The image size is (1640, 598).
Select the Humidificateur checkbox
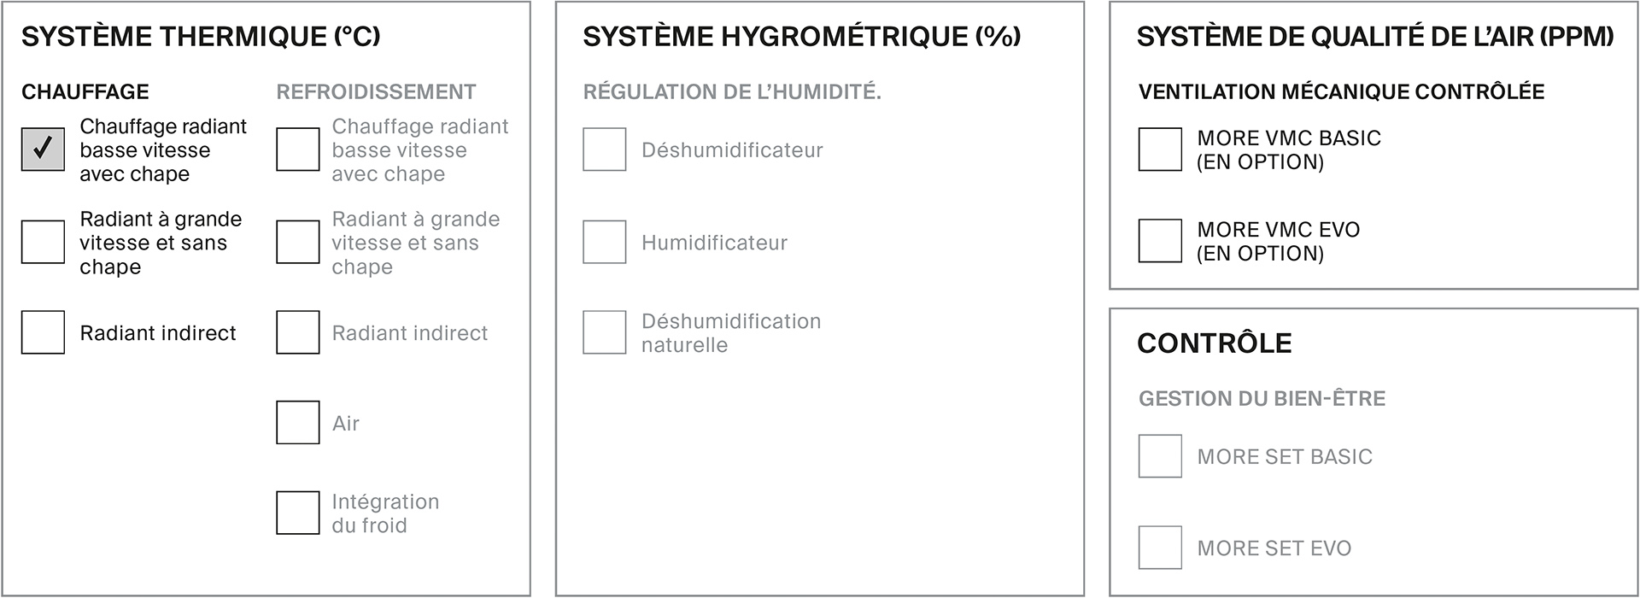pyautogui.click(x=605, y=242)
